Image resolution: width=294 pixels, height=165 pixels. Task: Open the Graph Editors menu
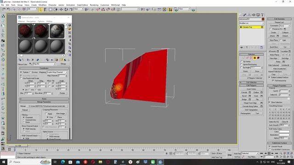coord(82,5)
